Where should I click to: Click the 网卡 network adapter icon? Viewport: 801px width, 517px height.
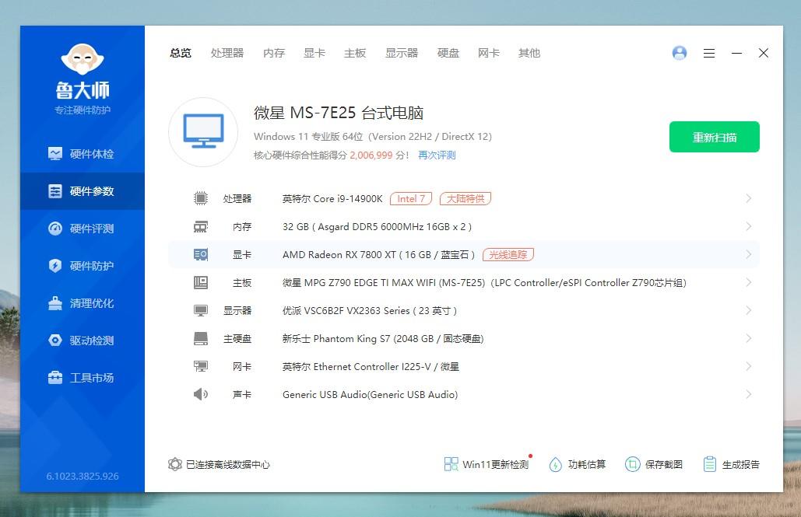[x=201, y=366]
